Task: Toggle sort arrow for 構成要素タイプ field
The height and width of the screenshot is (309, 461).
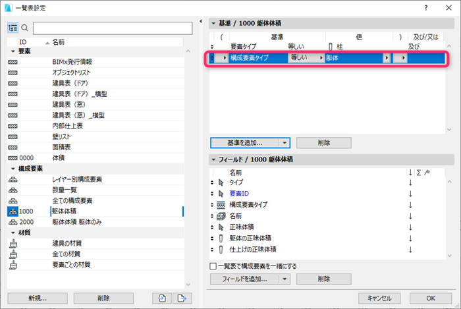Action: pyautogui.click(x=410, y=205)
